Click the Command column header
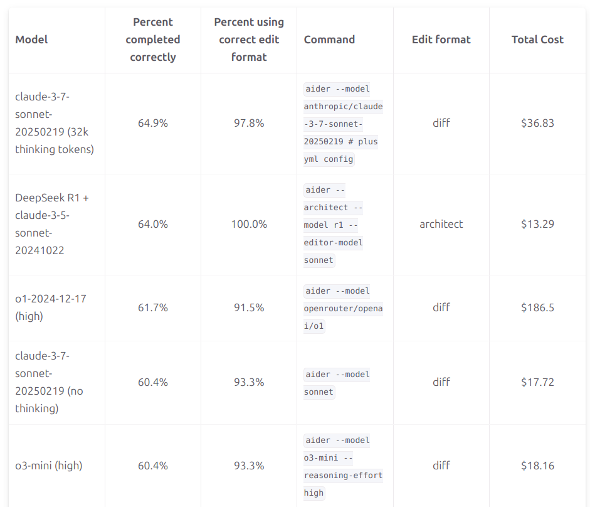Image resolution: width=590 pixels, height=507 pixels. tap(329, 40)
